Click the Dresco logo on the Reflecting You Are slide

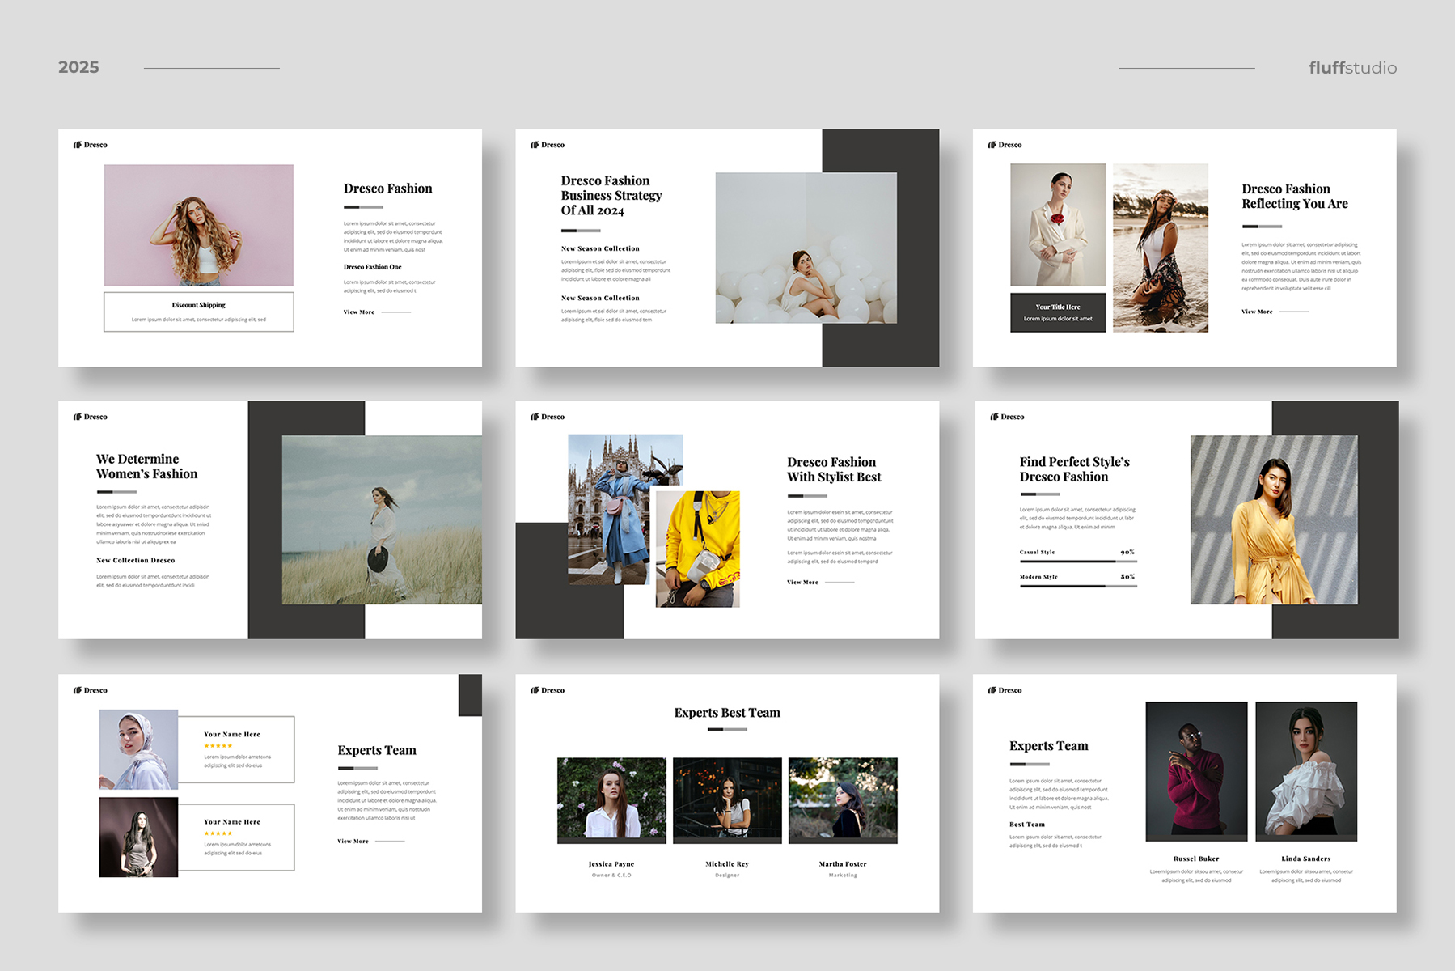coord(1005,145)
